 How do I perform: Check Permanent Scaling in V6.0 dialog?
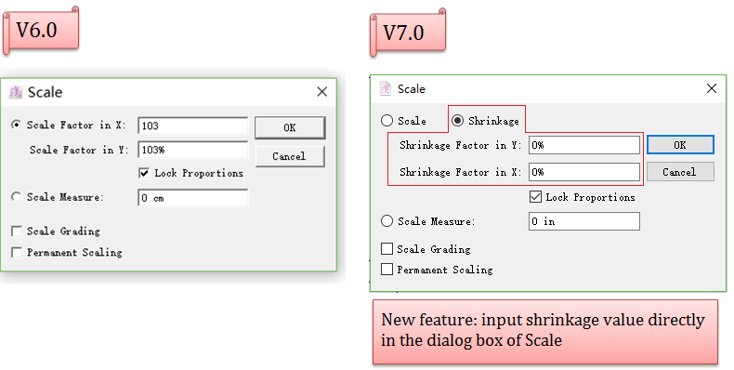17,253
